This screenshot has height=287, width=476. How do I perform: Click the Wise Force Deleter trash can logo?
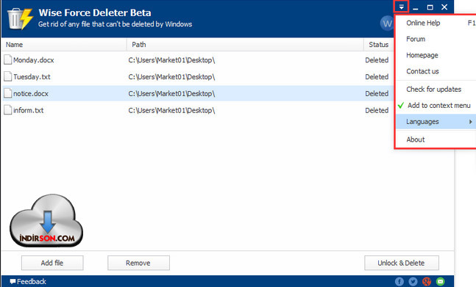click(20, 19)
